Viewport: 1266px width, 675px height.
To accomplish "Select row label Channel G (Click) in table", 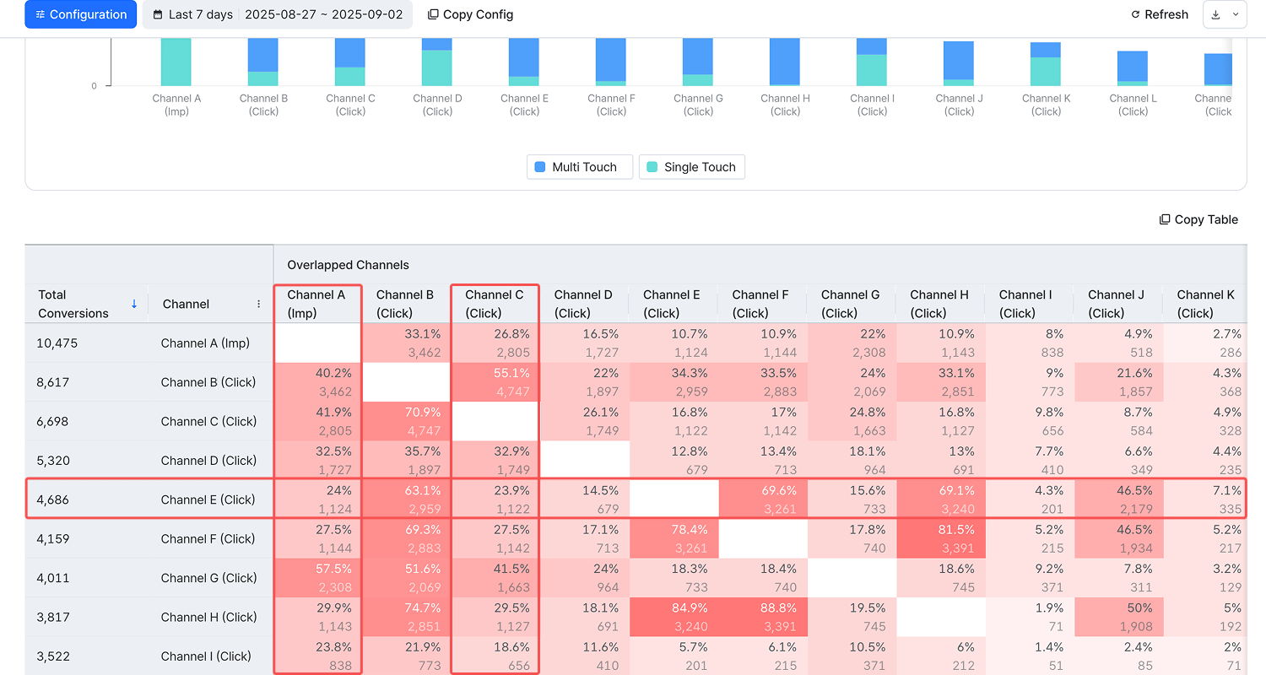I will click(x=208, y=578).
